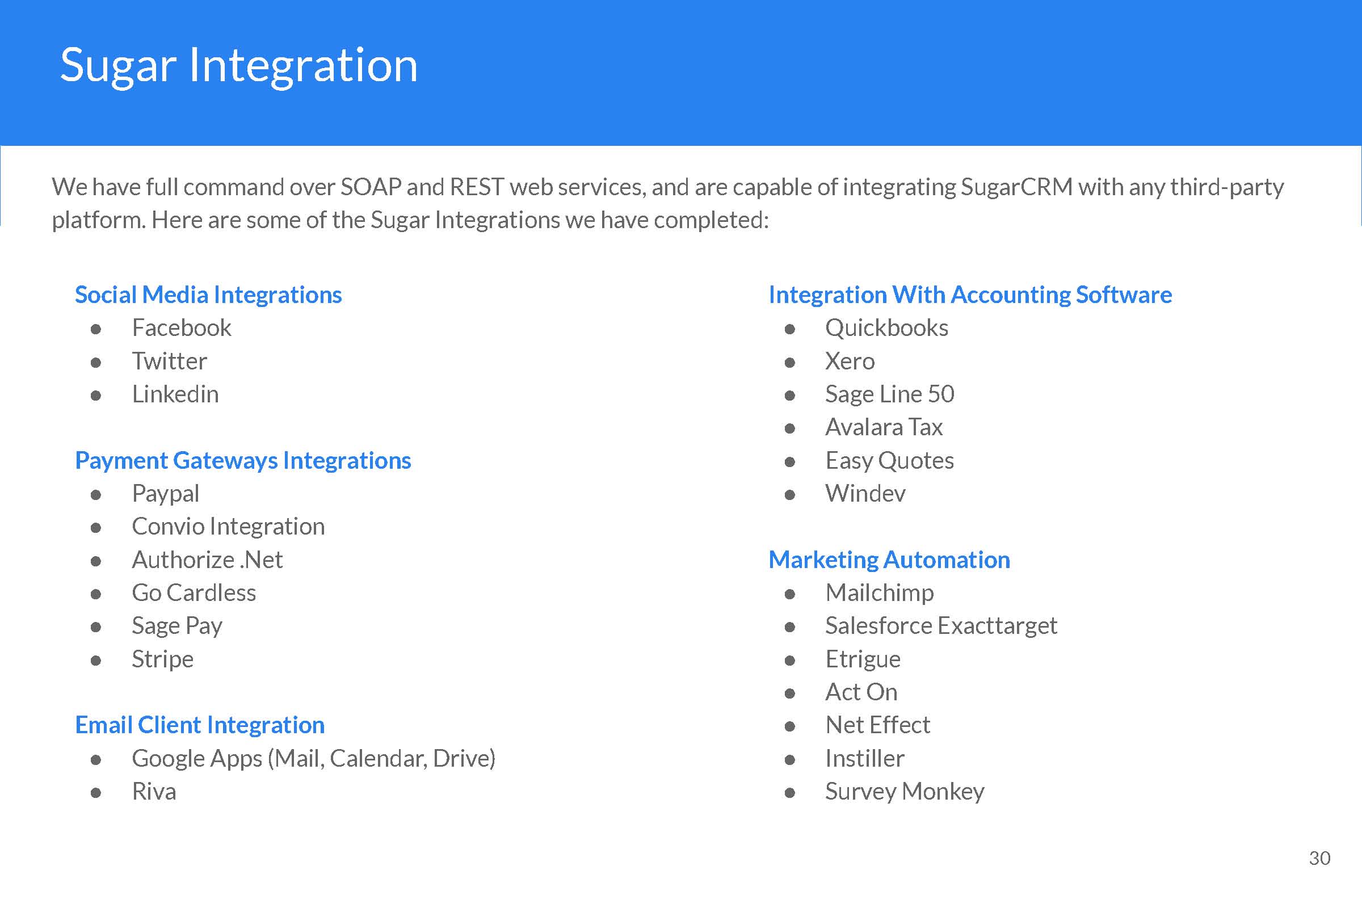Select the 'Paypal' bullet item
Image resolution: width=1362 pixels, height=908 pixels.
pyautogui.click(x=166, y=494)
